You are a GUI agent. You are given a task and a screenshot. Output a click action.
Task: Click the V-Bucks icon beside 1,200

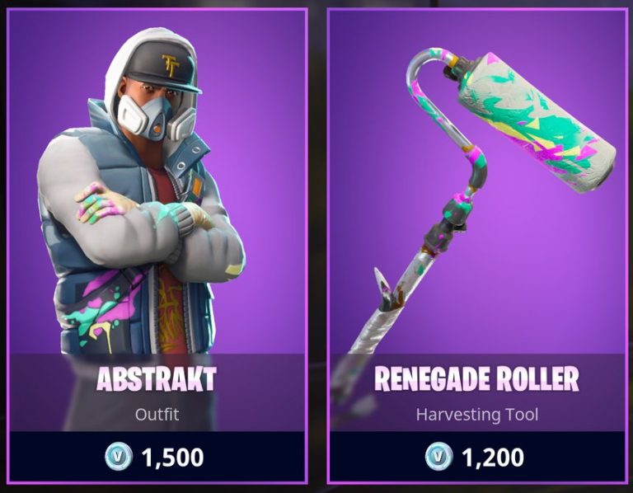click(x=438, y=457)
